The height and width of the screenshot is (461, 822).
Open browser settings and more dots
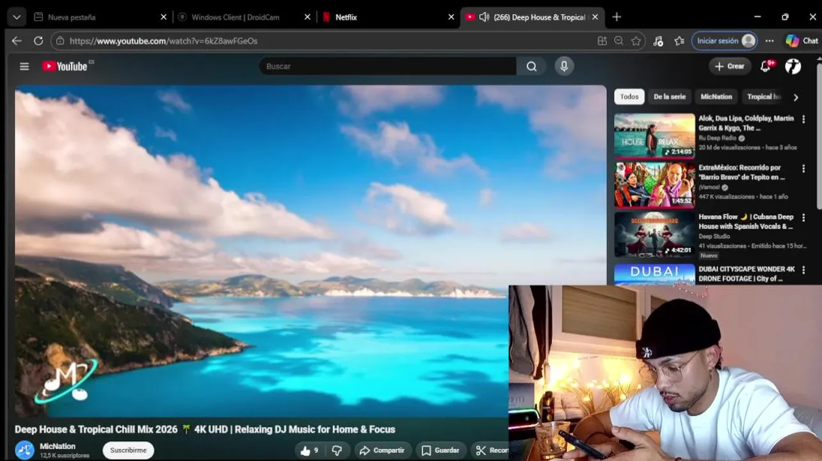(770, 40)
